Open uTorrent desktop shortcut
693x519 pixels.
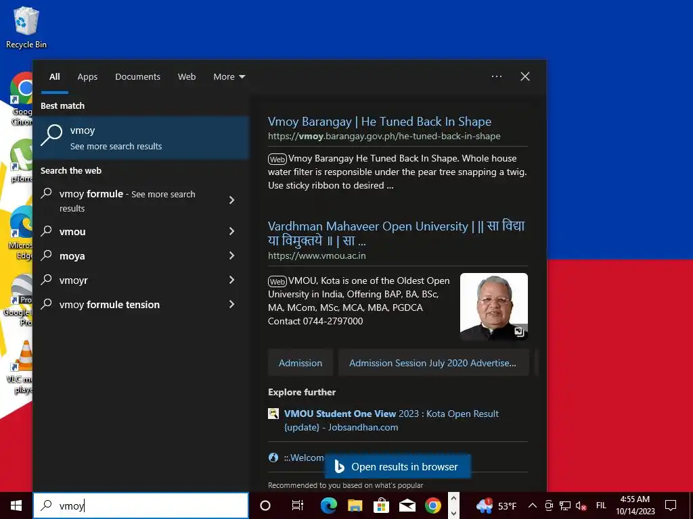(x=21, y=161)
